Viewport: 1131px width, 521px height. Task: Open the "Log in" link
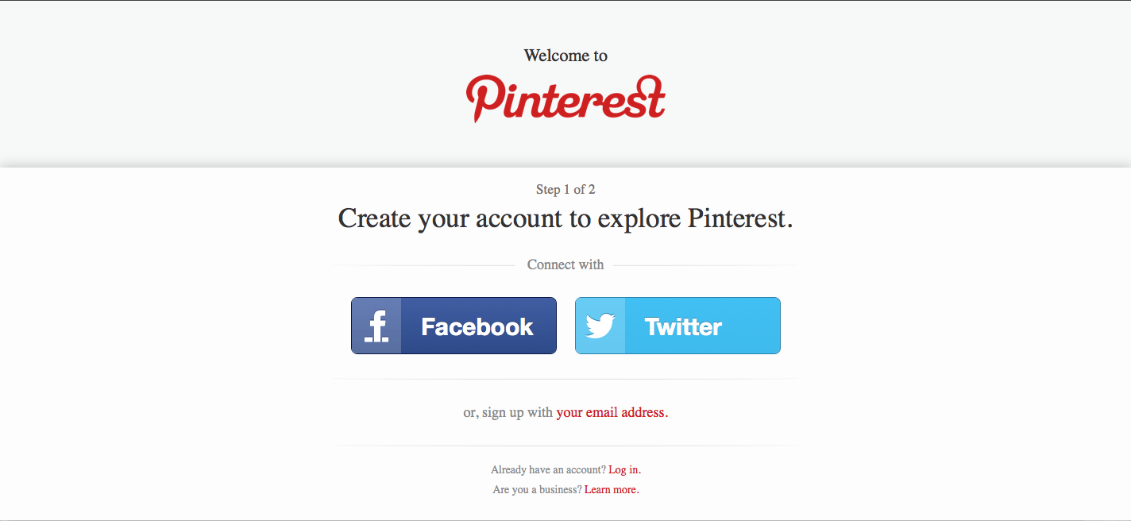(624, 469)
